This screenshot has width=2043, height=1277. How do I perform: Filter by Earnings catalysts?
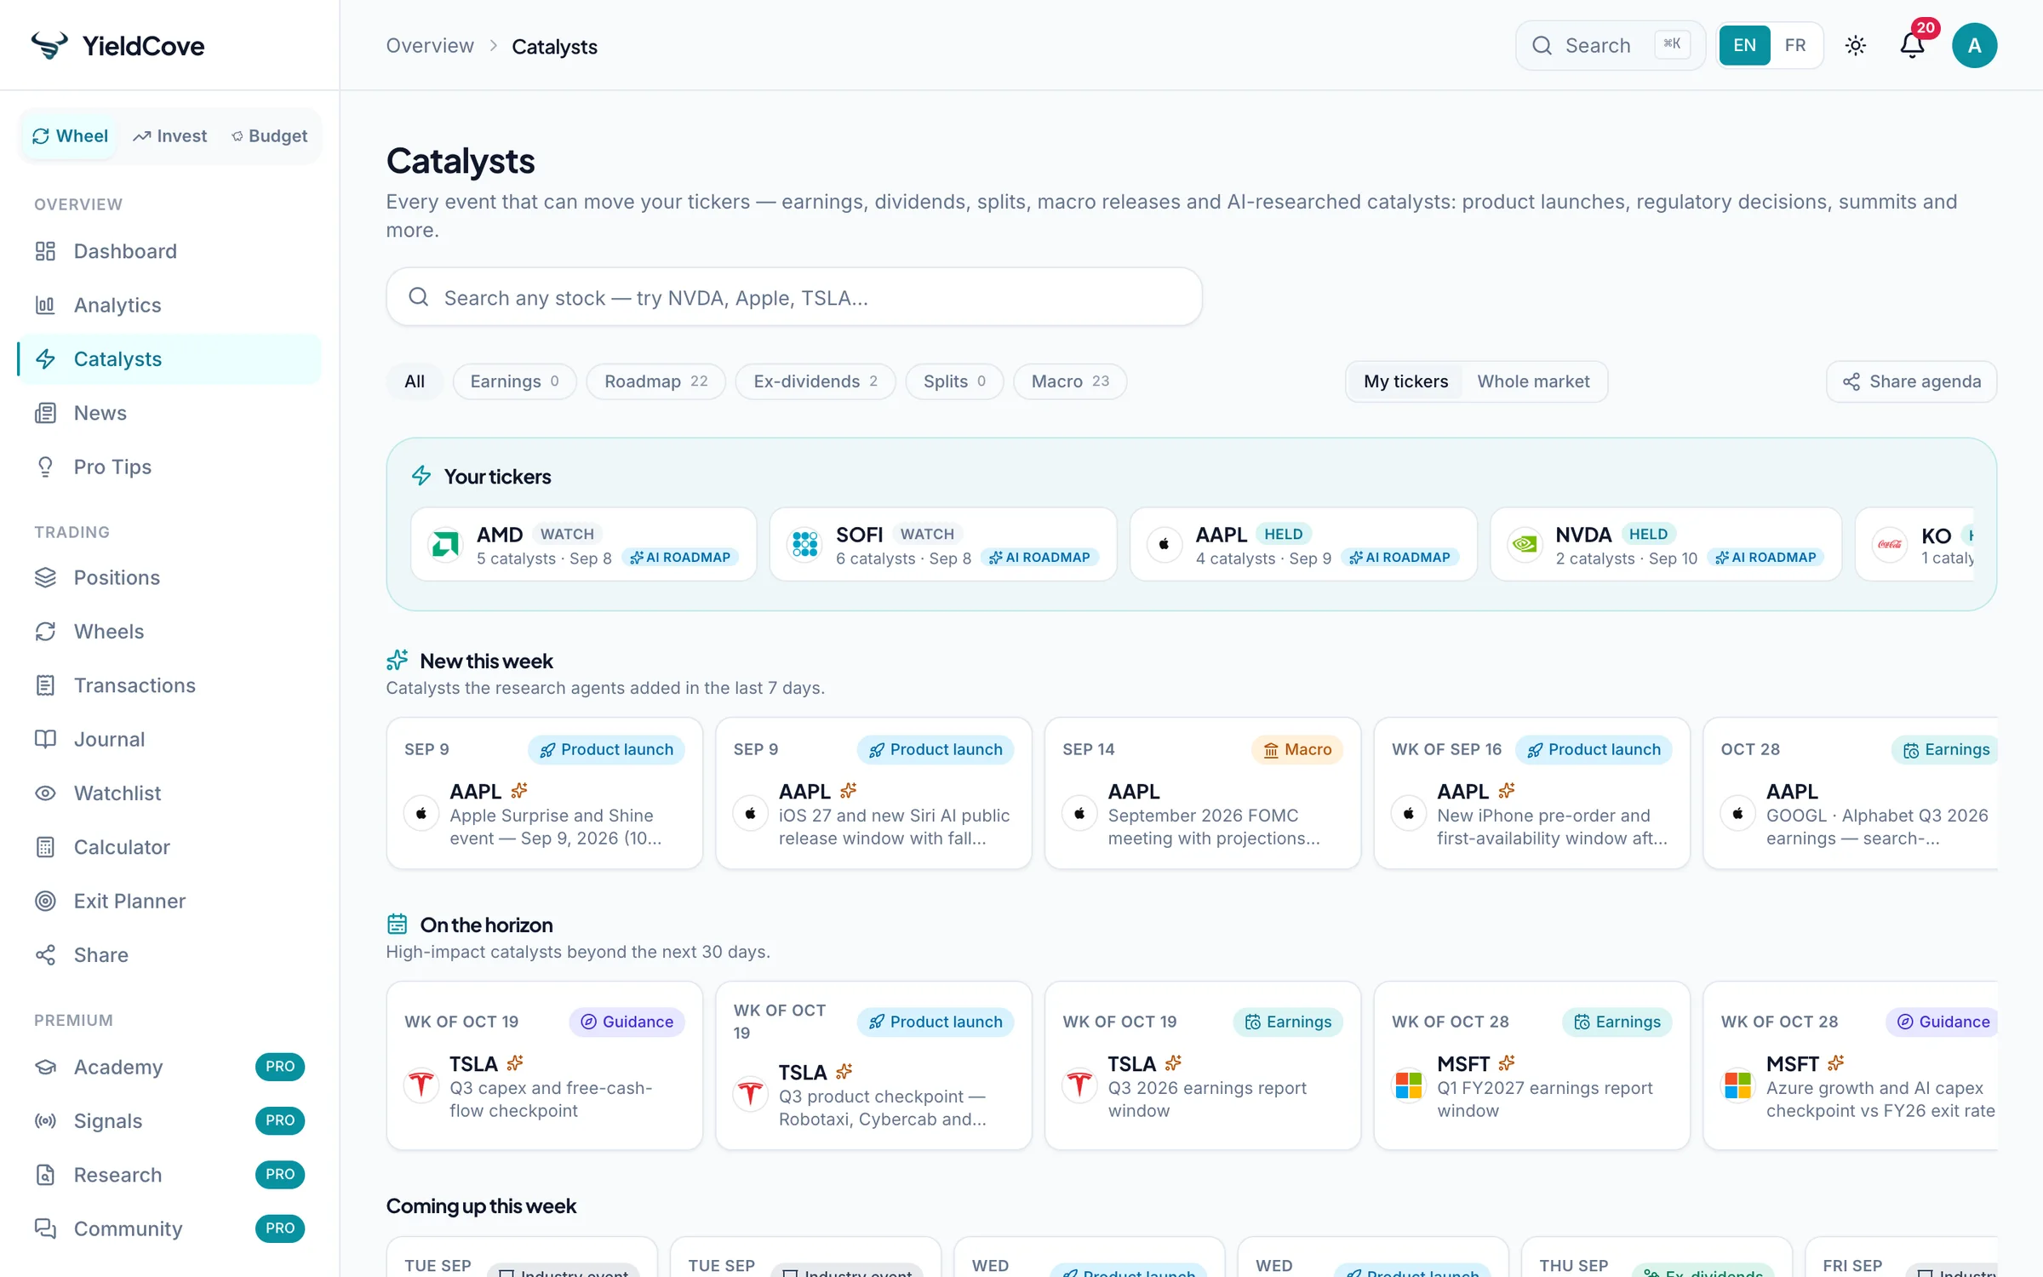pos(514,381)
